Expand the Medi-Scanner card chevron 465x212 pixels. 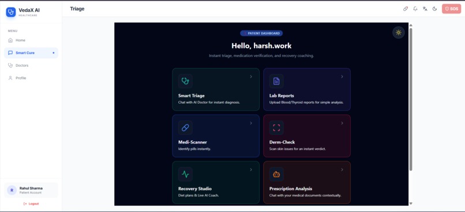pos(251,123)
